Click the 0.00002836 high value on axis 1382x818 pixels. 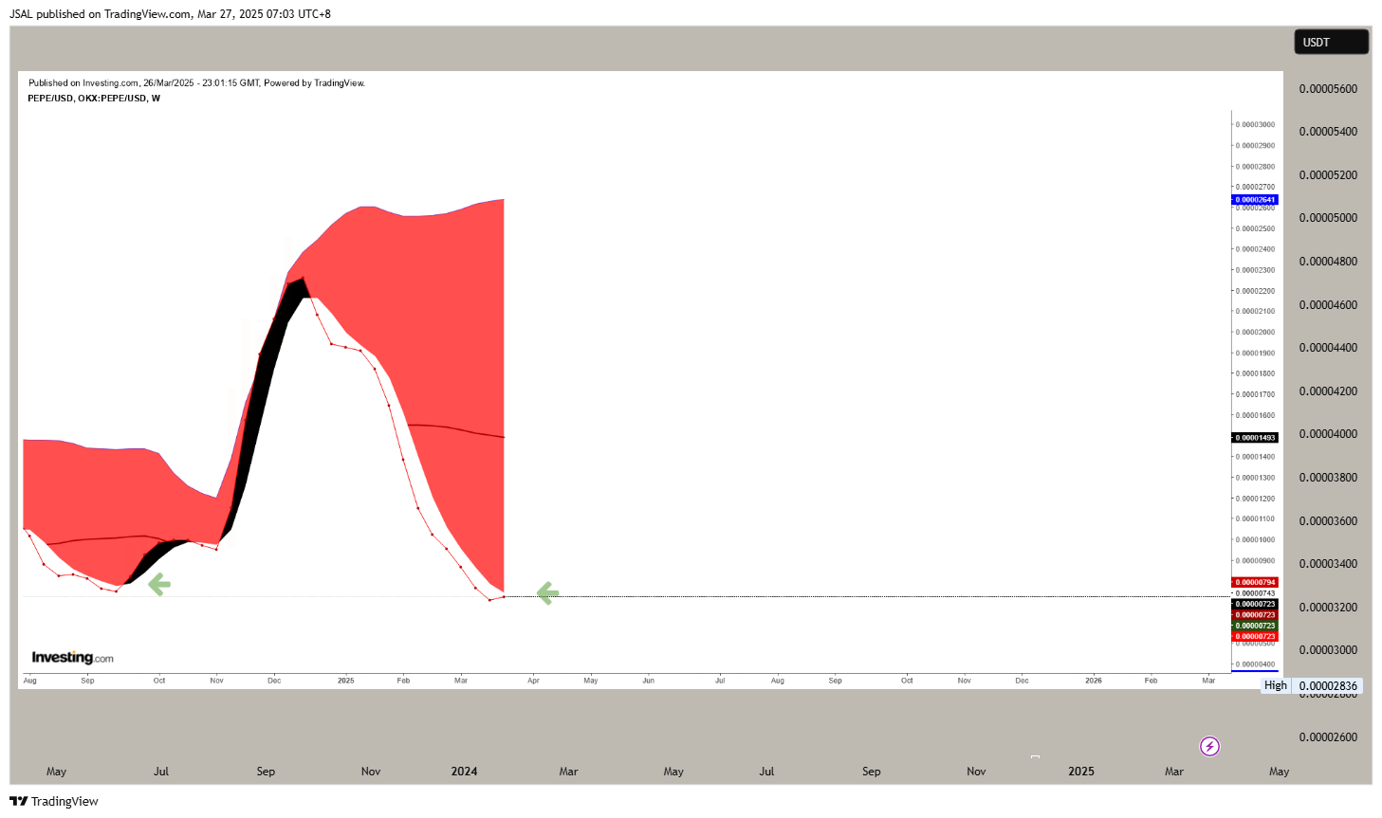1328,685
